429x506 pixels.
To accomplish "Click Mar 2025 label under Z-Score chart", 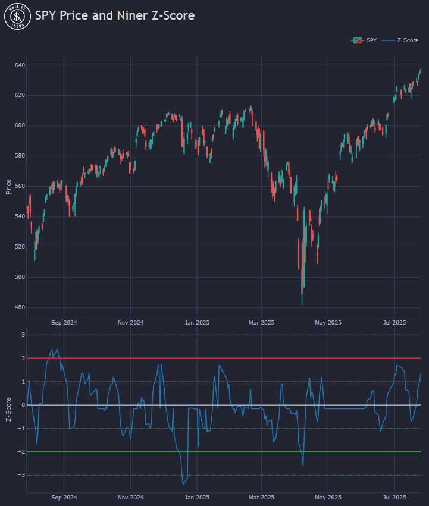I will pos(261,498).
